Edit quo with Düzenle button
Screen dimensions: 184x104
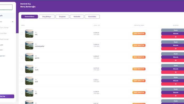point(173,81)
